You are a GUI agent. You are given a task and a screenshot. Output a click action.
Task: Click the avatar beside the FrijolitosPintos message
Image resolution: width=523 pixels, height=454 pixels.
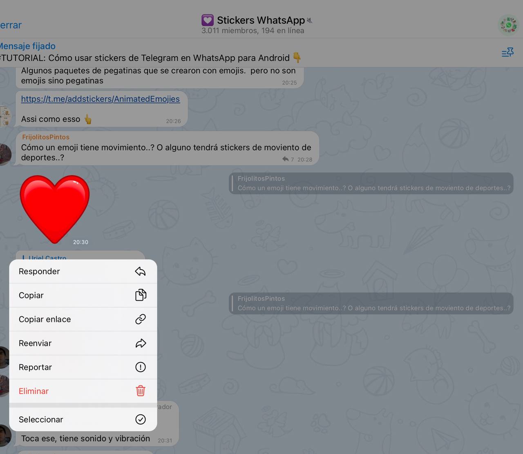coord(5,154)
